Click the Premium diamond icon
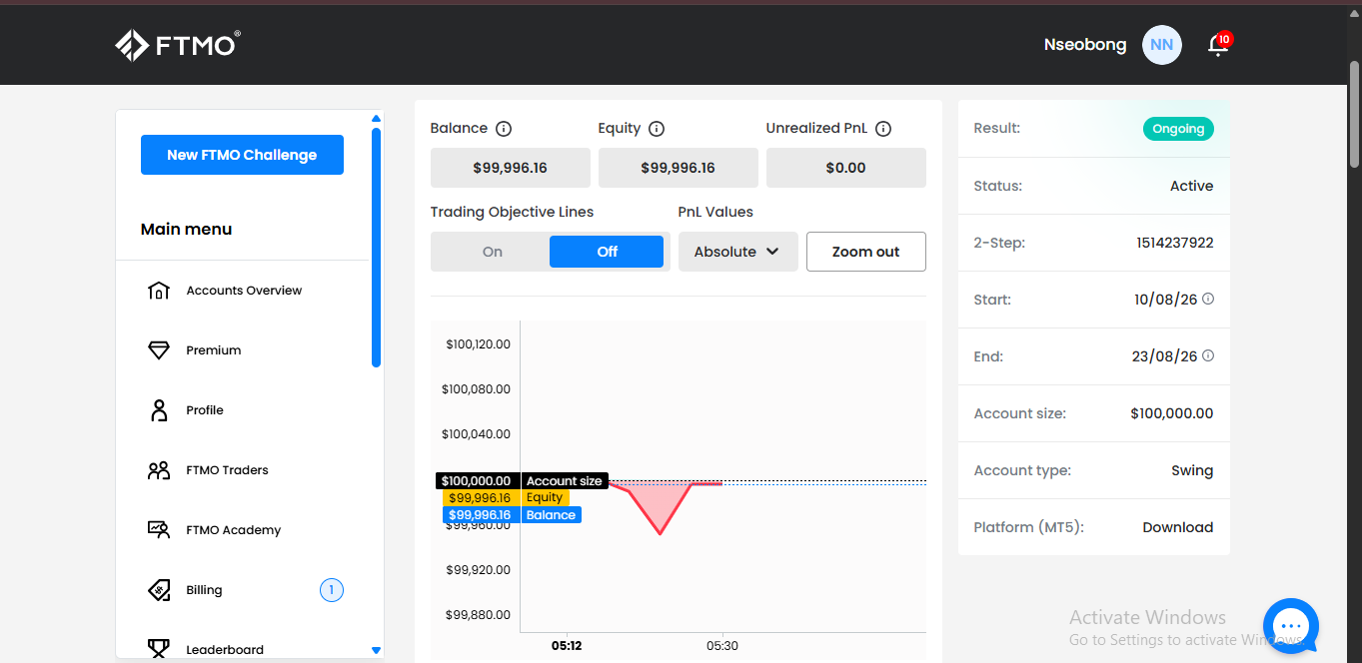The width and height of the screenshot is (1362, 663). coord(159,350)
